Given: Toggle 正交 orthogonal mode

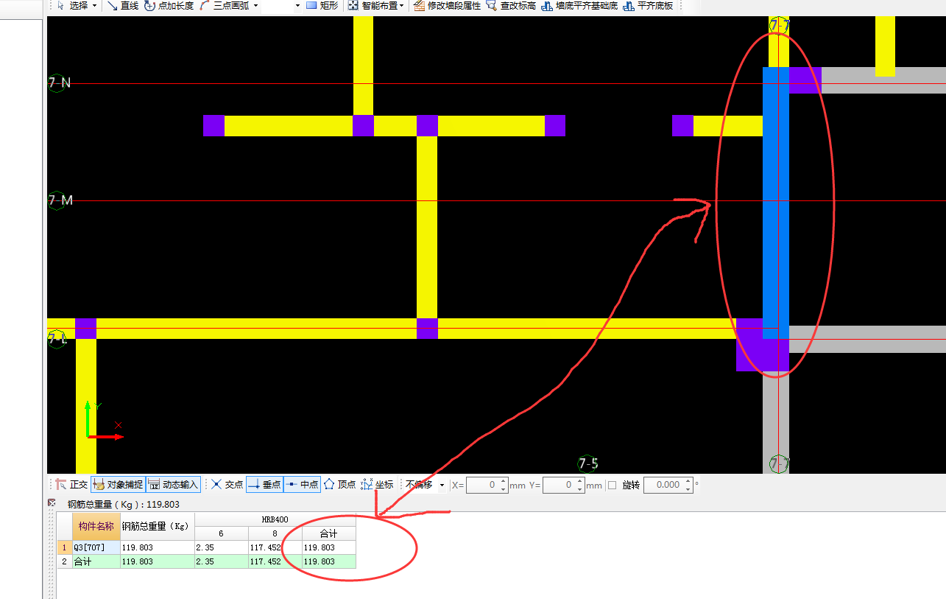Looking at the screenshot, I should coord(72,485).
